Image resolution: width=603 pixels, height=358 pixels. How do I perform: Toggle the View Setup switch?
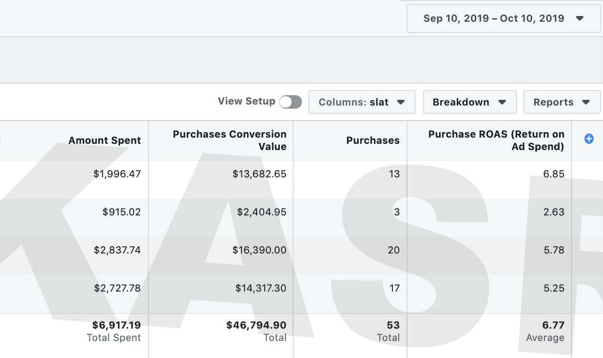(x=290, y=102)
